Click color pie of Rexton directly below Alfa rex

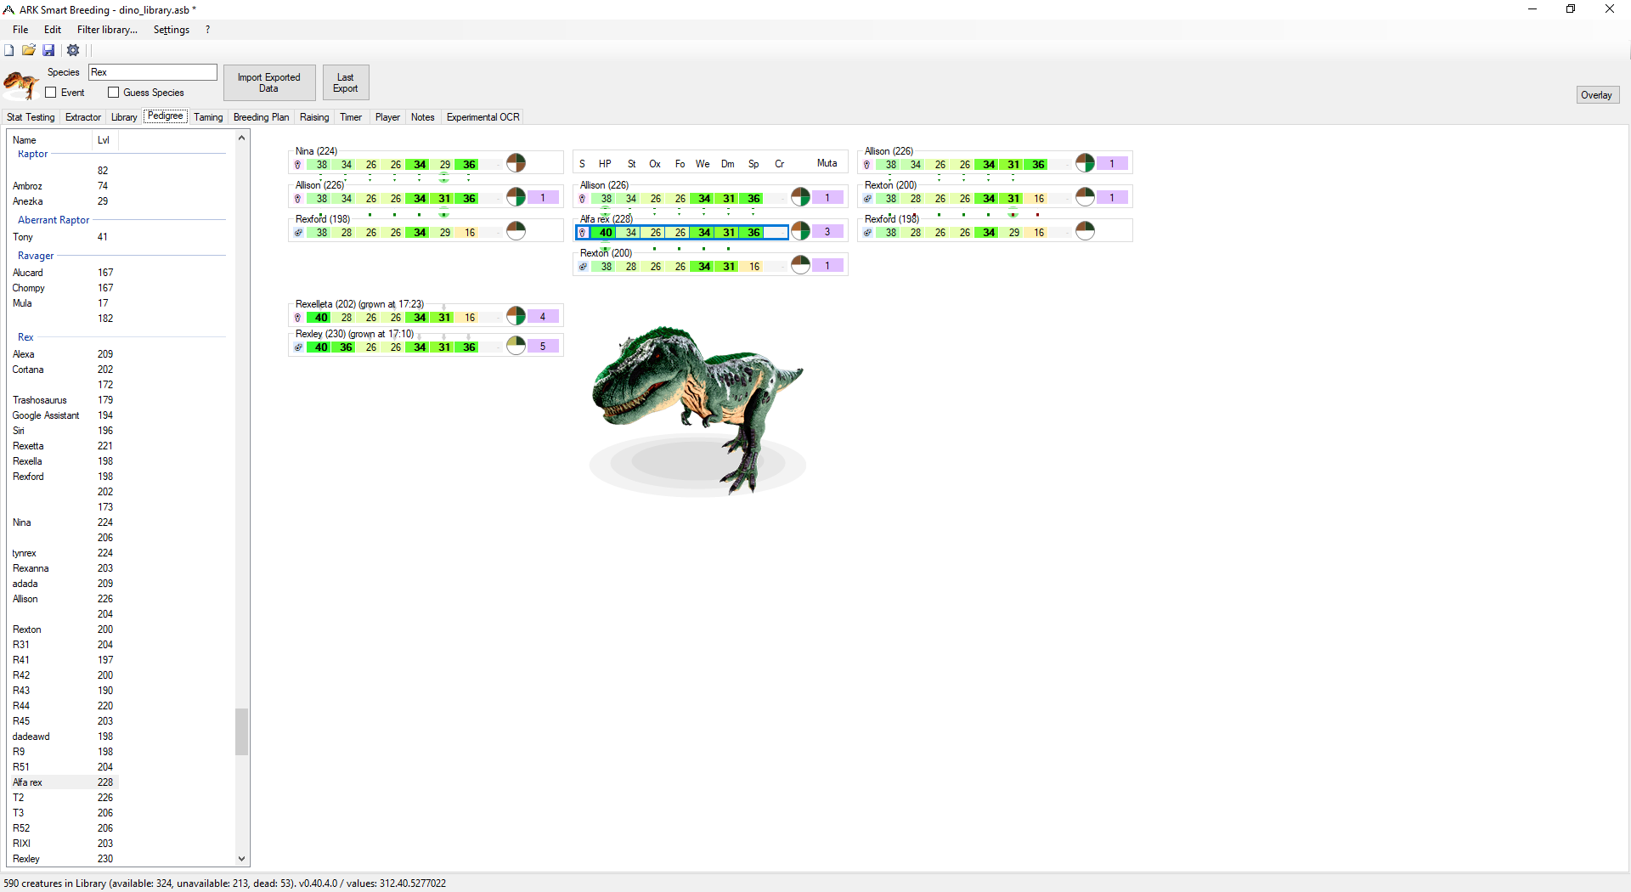[x=800, y=265]
